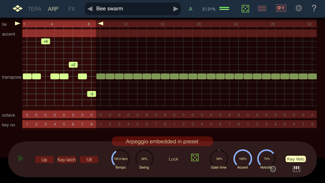The width and height of the screenshot is (325, 183).
Task: Click the Swing knob
Action: click(x=144, y=159)
